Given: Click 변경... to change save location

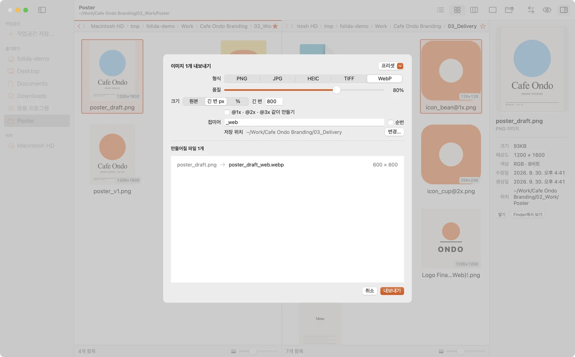Looking at the screenshot, I should click(x=394, y=132).
